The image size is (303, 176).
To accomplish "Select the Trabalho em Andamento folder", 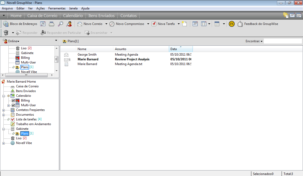I will (33, 124).
